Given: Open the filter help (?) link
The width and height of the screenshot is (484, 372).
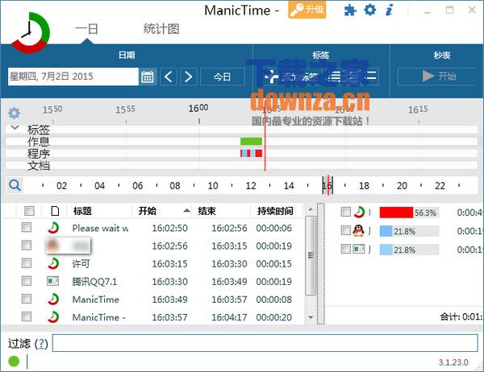Looking at the screenshot, I should 42,343.
